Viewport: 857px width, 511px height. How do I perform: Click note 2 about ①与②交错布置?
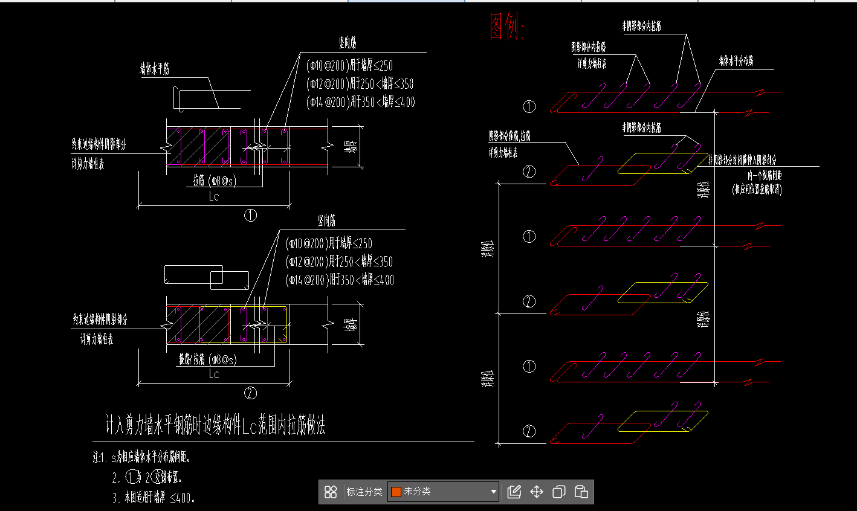tap(147, 478)
